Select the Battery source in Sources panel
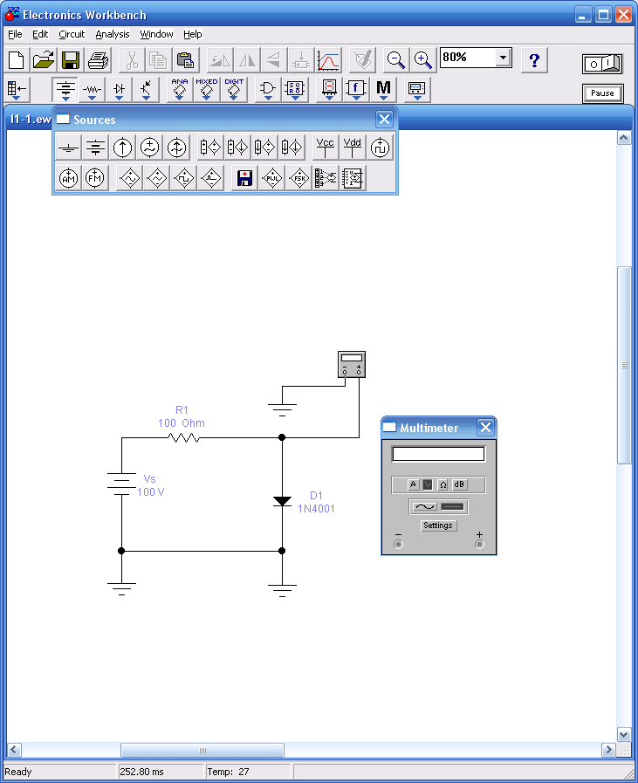 pos(95,148)
